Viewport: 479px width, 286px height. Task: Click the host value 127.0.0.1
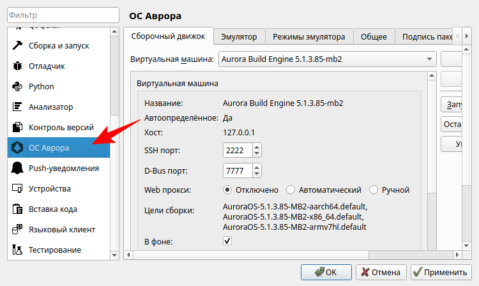(239, 133)
